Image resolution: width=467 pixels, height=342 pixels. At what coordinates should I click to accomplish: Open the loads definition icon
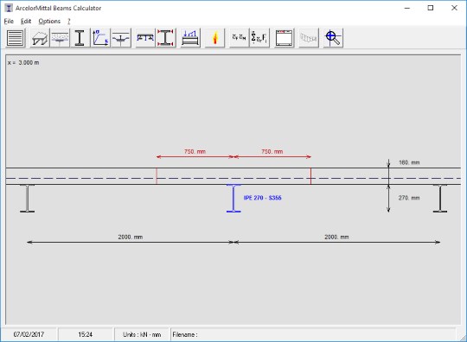tap(190, 38)
